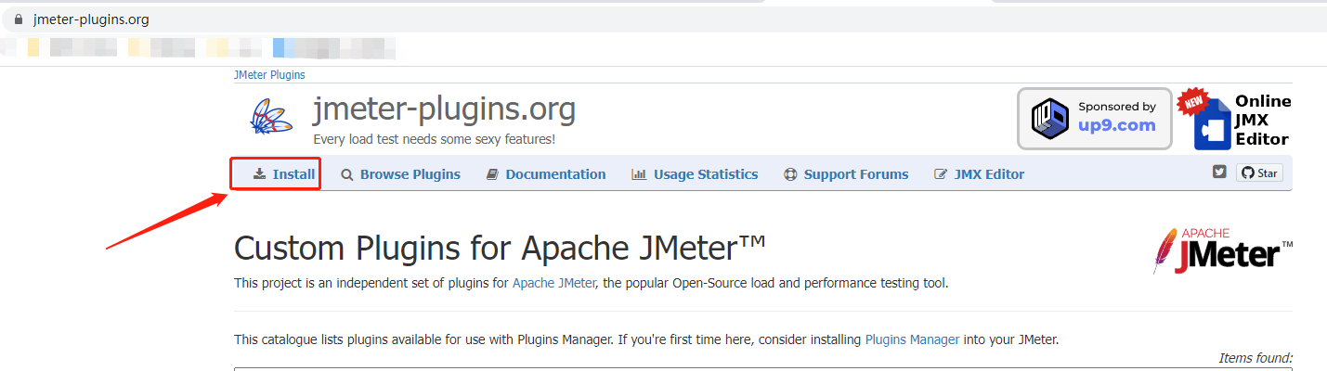Open the JMeter Plugins breadcrumb link

pos(269,75)
